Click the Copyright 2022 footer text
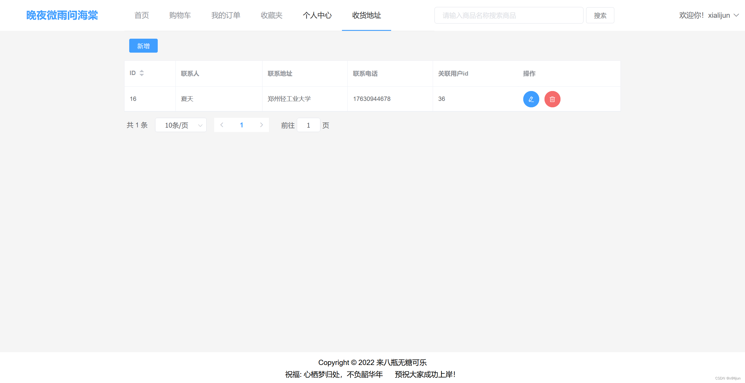The image size is (745, 383). (372, 362)
